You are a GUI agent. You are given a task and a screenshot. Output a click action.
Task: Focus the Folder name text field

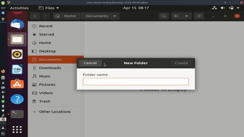[x=136, y=81]
